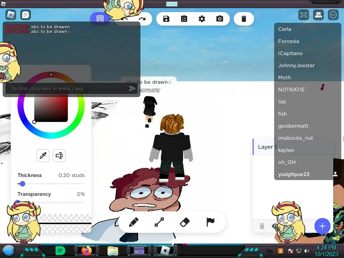Click the screen capture frame icon
Viewport: 344px width, 258px height.
304,15
